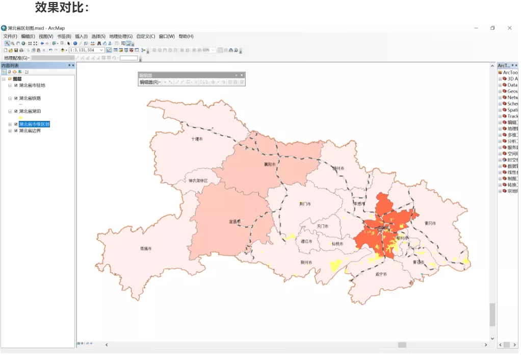Image resolution: width=521 pixels, height=359 pixels.
Task: Toggle visibility of 湖北省市驻地 layer
Action: point(16,86)
